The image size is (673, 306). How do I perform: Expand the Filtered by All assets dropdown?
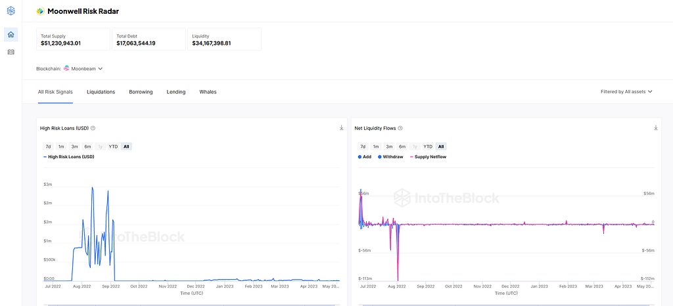coord(626,92)
